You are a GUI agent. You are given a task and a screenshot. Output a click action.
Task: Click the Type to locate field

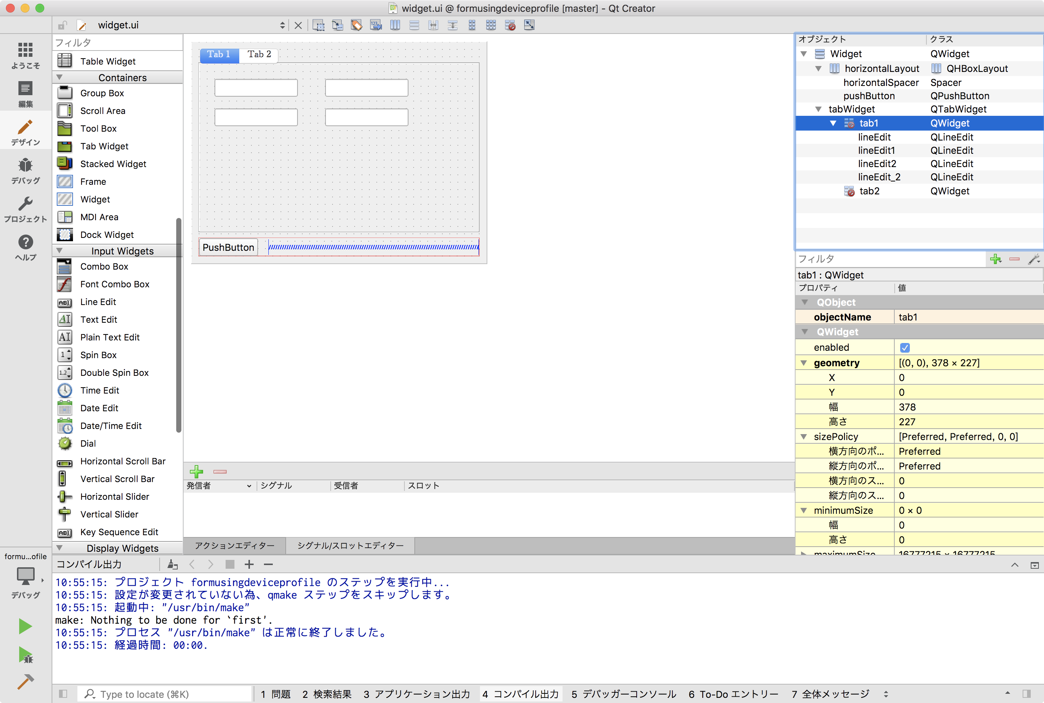[166, 694]
